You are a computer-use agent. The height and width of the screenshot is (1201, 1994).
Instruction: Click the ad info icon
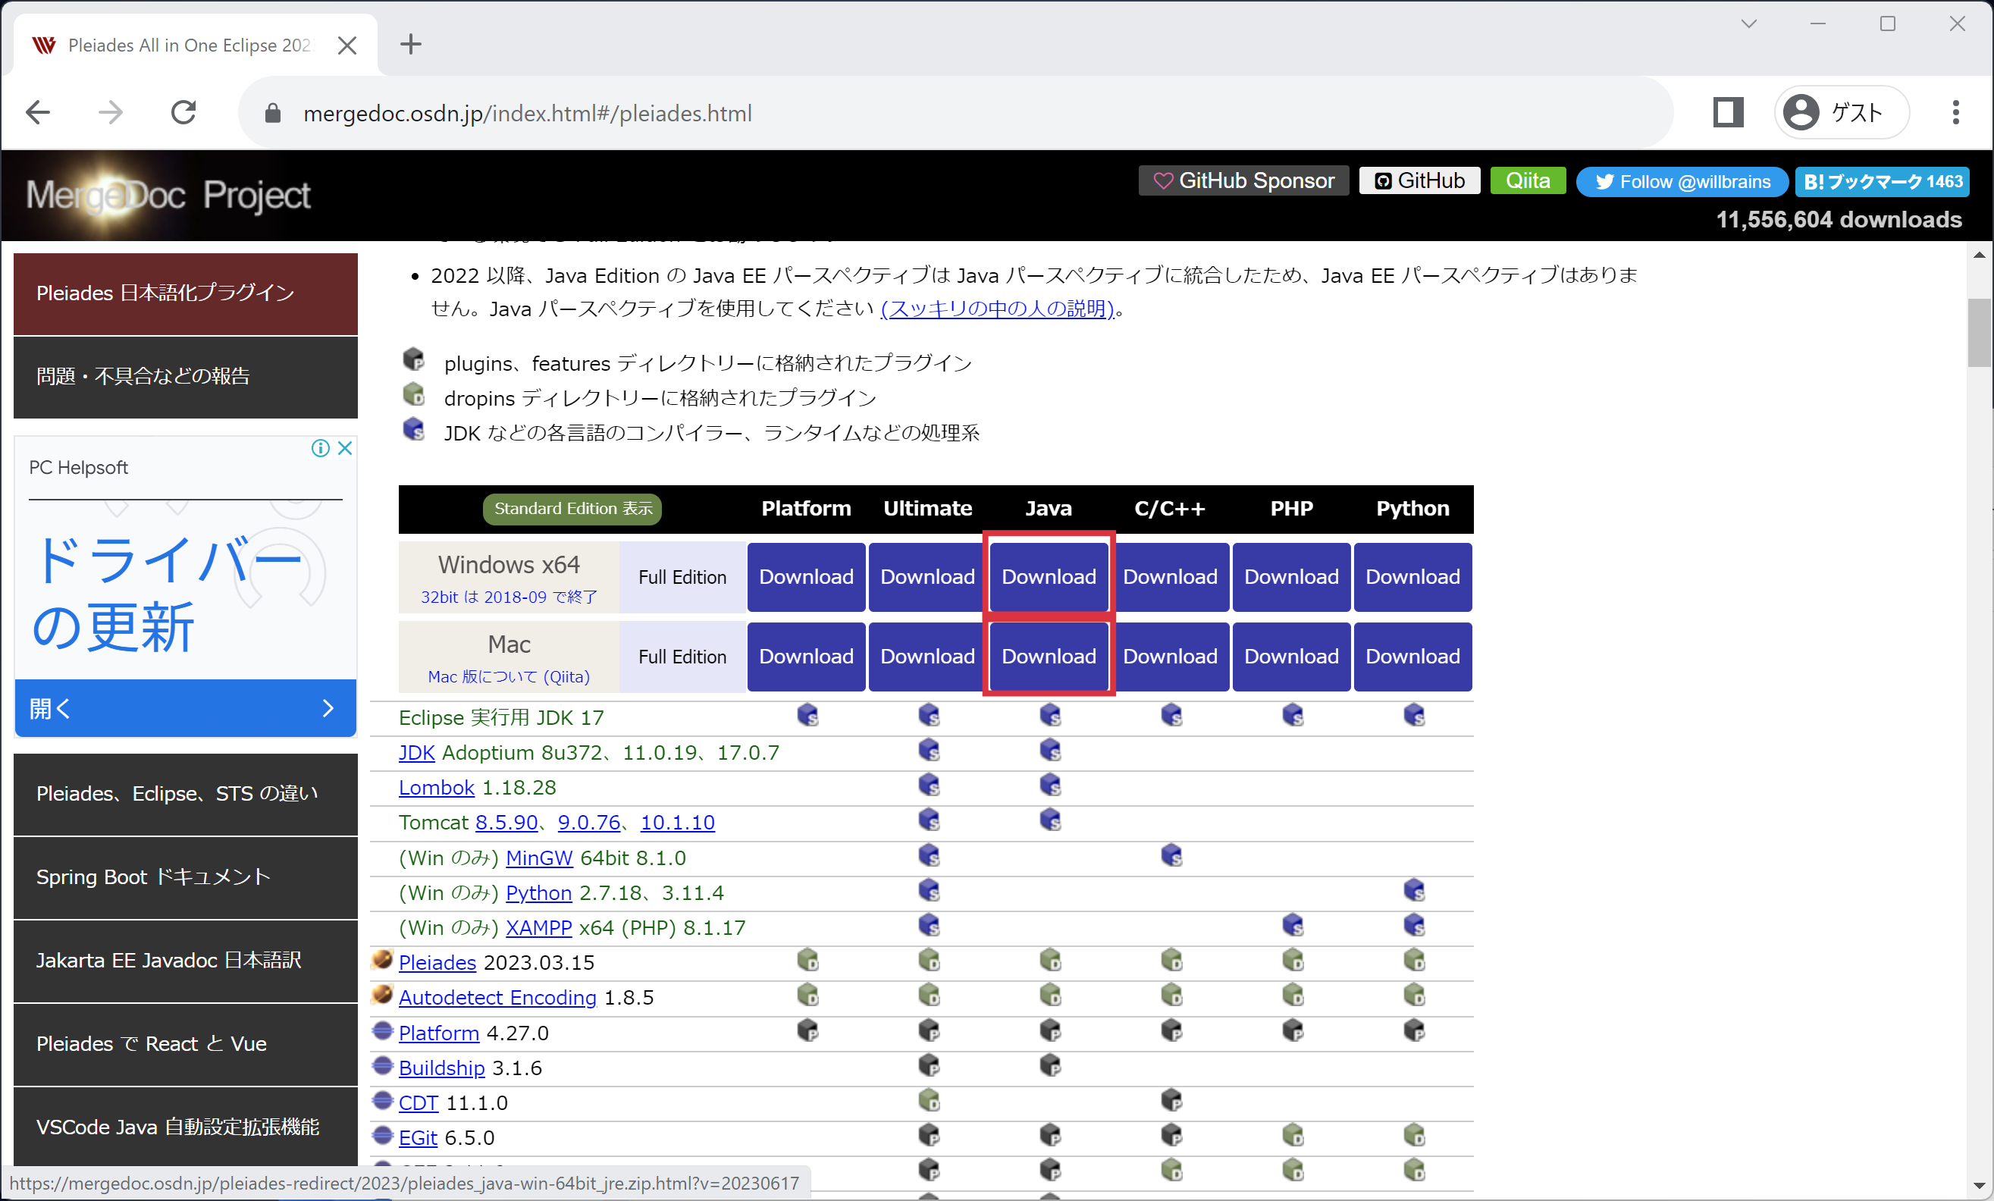pos(321,447)
